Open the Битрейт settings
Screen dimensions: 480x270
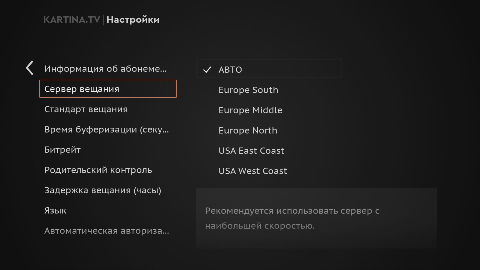pyautogui.click(x=62, y=149)
